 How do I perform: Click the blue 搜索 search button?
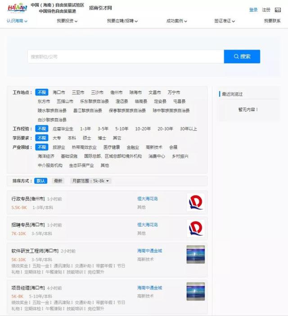242,56
